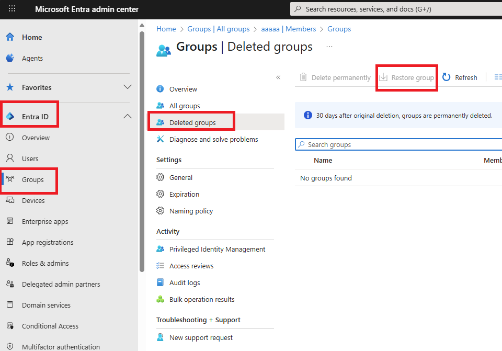502x351 pixels.
Task: Click the sidebar scroll-up arrow
Action: pyautogui.click(x=142, y=25)
